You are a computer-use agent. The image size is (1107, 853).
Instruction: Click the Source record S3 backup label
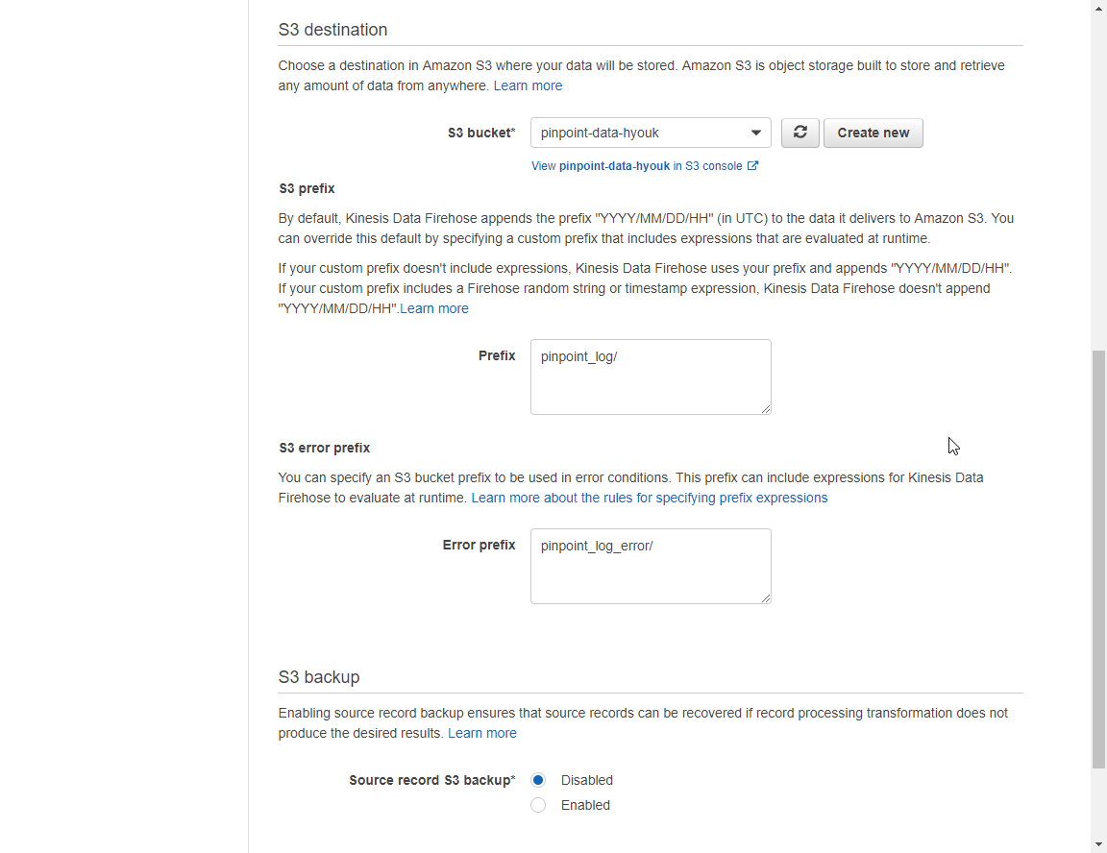tap(432, 780)
